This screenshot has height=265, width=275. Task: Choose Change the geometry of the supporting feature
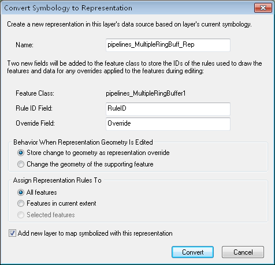coord(21,164)
